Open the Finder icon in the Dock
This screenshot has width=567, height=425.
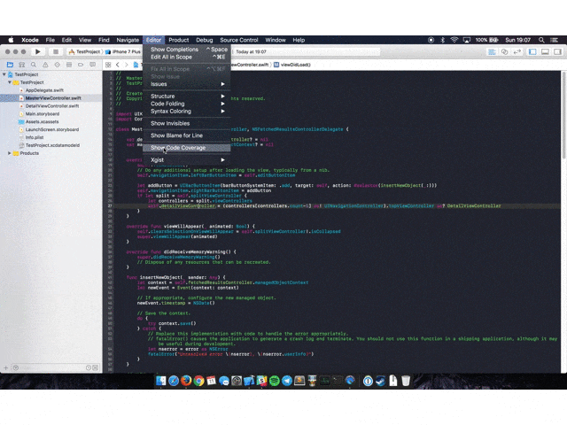(161, 381)
